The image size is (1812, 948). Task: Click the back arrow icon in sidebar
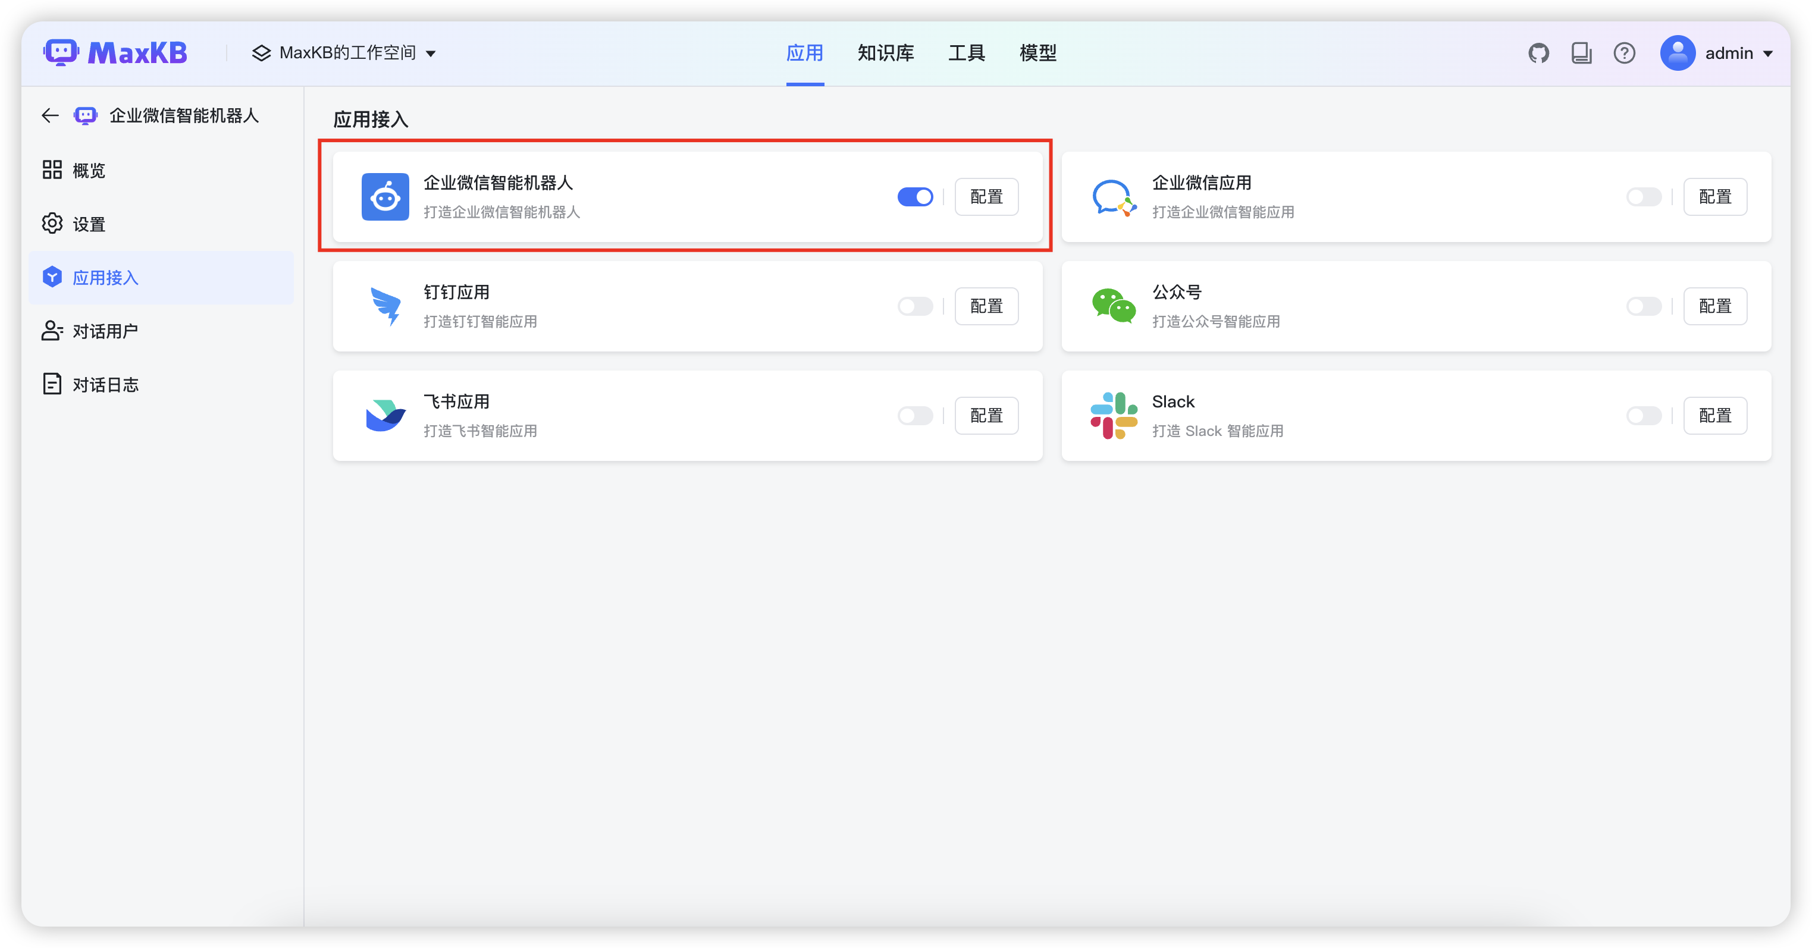click(x=49, y=115)
